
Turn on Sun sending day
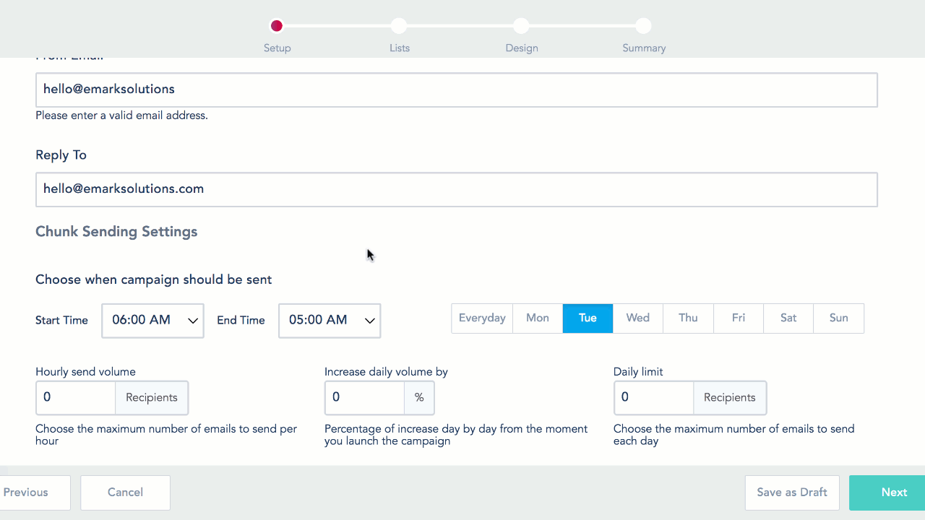tap(838, 318)
